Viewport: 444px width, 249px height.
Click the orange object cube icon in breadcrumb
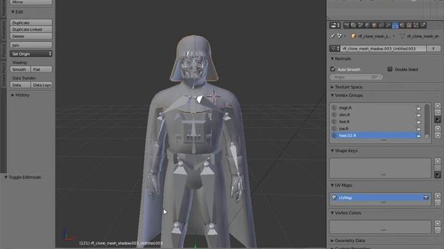tap(353, 36)
